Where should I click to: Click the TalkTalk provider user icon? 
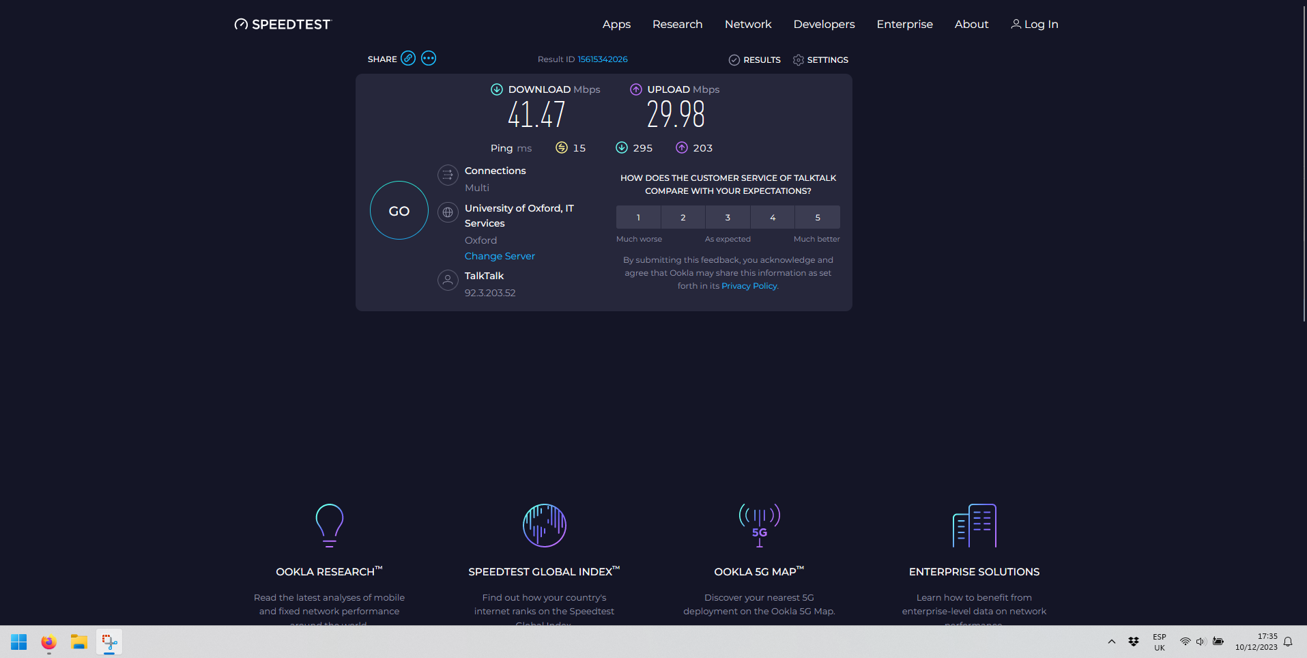[448, 280]
